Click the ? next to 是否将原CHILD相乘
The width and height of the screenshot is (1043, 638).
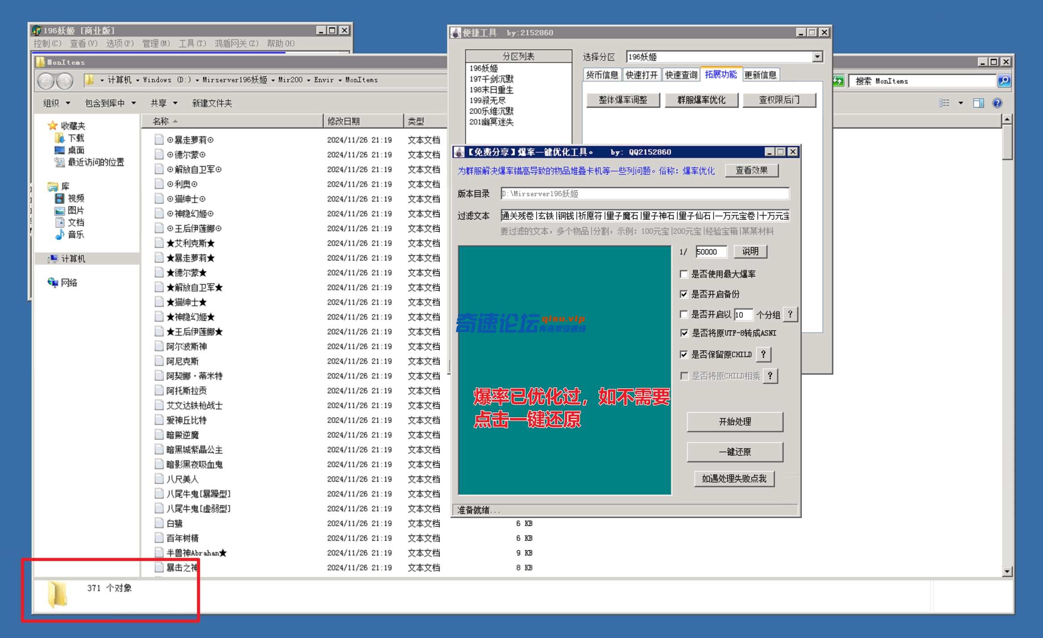[770, 376]
